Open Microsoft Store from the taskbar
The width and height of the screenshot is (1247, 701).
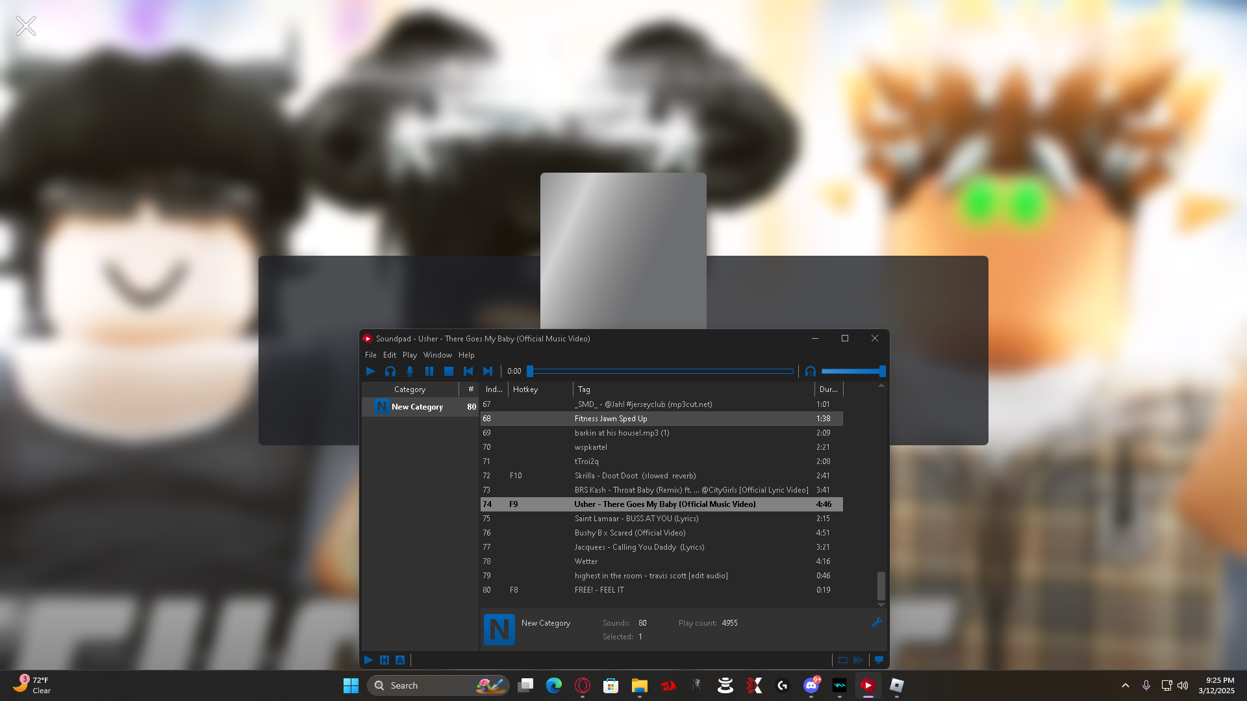pyautogui.click(x=611, y=685)
